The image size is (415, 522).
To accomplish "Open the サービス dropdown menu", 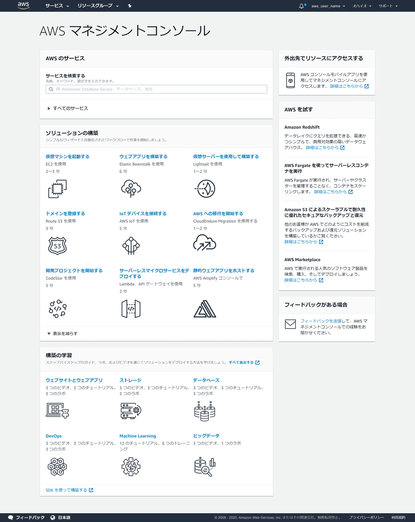I will click(57, 6).
